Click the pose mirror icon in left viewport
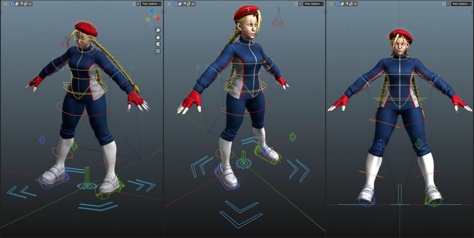474x238 pixels. pyautogui.click(x=133, y=4)
